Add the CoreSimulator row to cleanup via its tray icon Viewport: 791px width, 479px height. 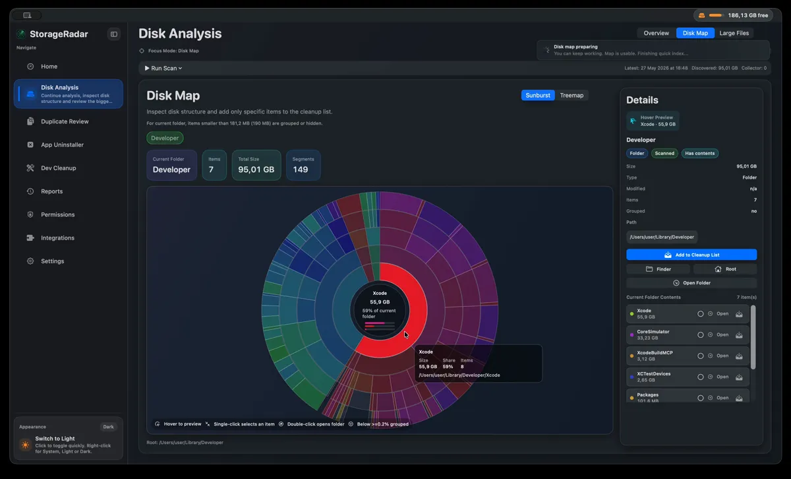tap(739, 335)
